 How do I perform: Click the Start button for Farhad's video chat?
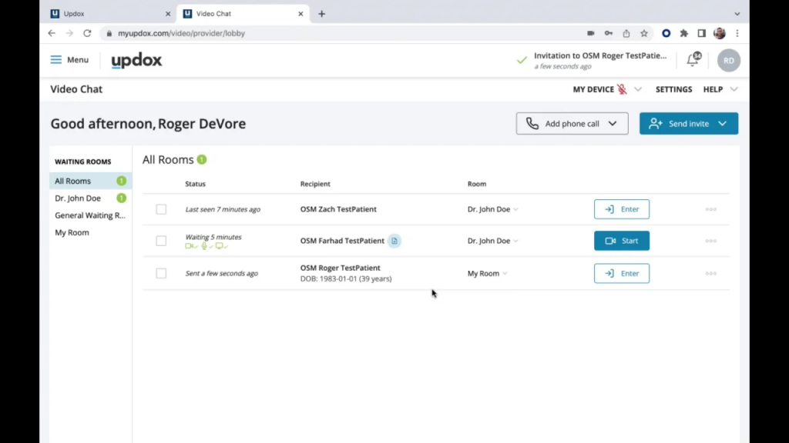click(x=621, y=240)
